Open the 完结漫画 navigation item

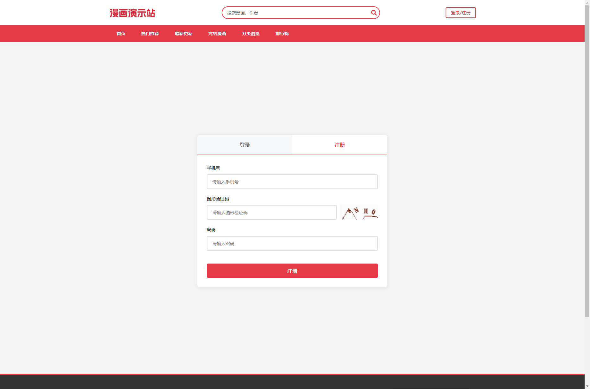click(x=217, y=34)
